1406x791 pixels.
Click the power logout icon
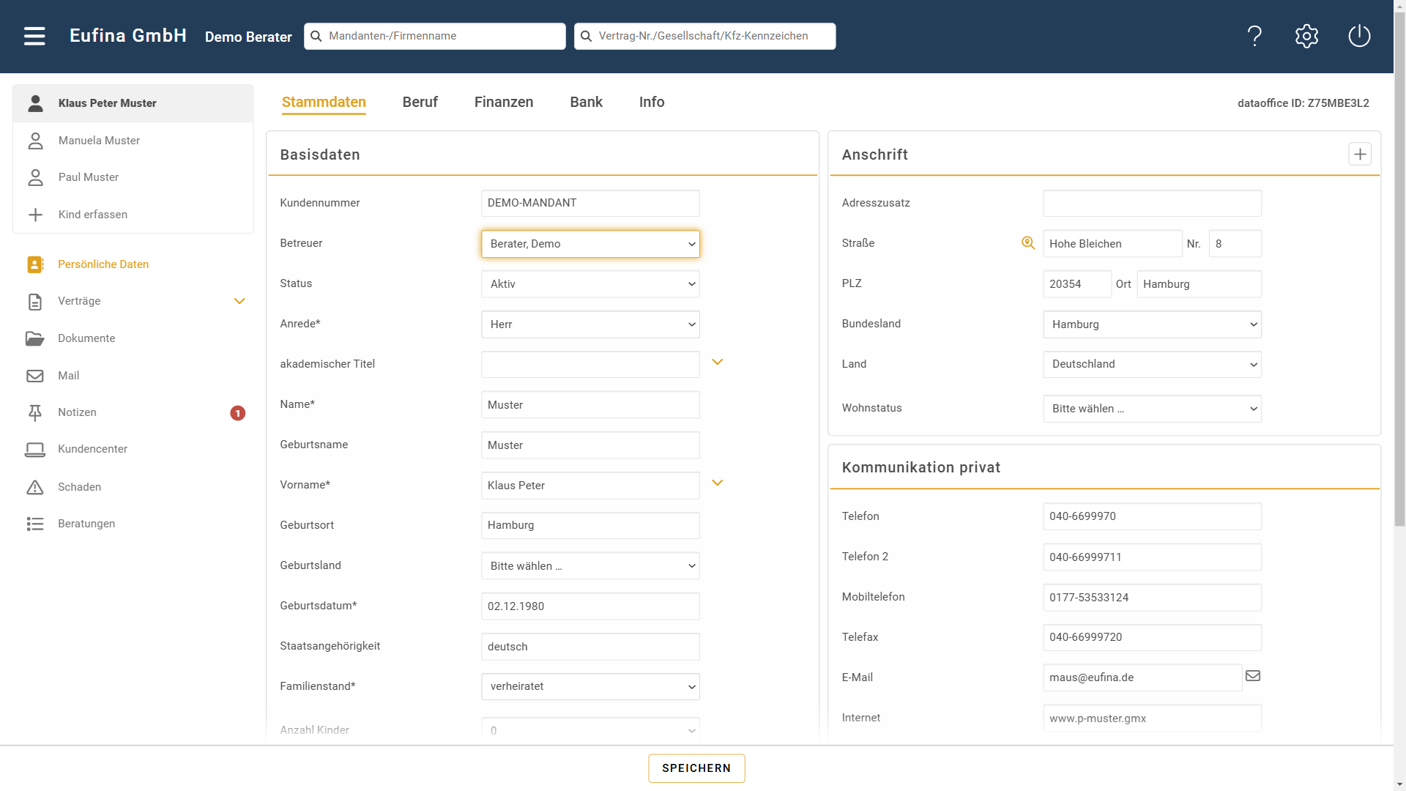[x=1359, y=36]
